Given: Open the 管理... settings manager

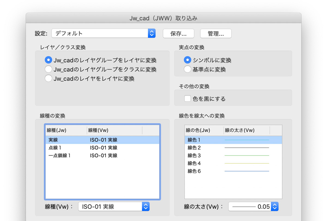Looking at the screenshot, I should click(x=216, y=33).
